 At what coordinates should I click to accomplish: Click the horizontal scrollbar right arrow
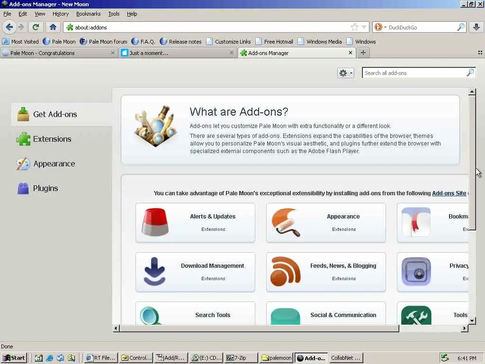tap(464, 328)
